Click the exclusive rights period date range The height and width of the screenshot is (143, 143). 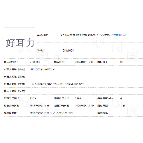point(51,113)
